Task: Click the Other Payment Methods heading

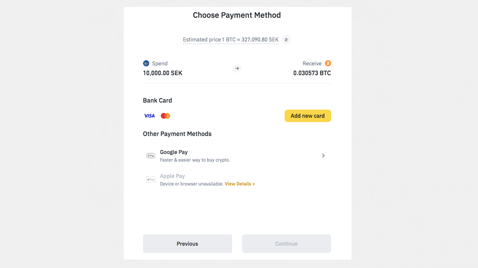Action: pos(177,134)
